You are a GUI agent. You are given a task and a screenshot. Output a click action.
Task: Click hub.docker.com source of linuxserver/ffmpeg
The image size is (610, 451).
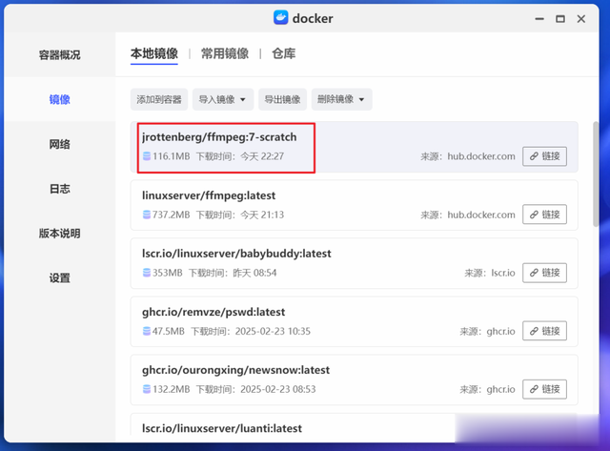tap(480, 215)
